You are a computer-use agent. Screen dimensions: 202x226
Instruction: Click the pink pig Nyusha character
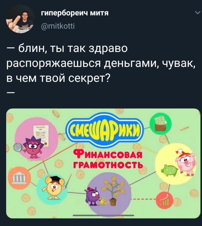(185, 163)
